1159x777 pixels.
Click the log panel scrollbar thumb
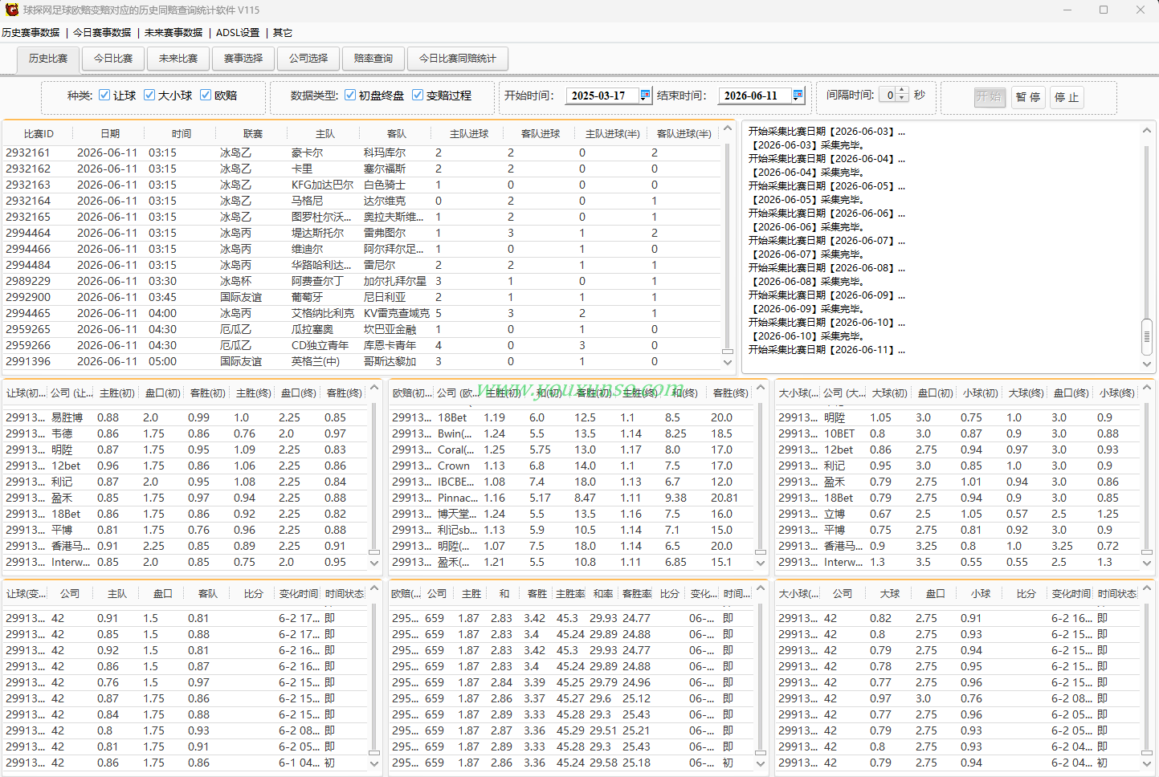[1147, 336]
